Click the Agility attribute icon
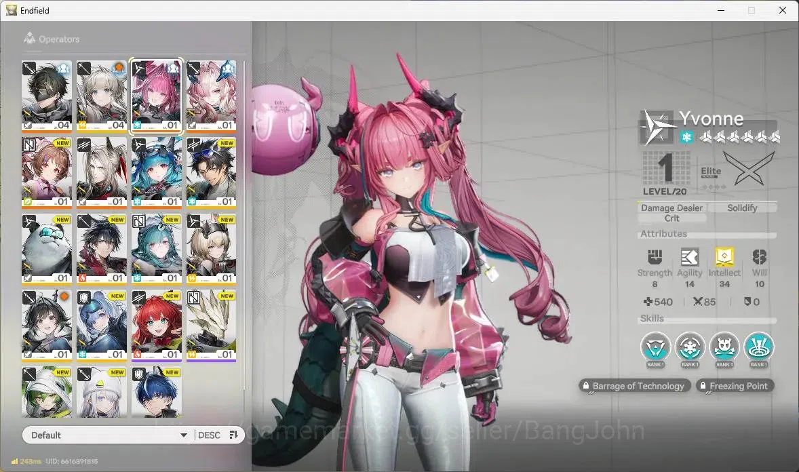Viewport: 799px width, 472px height. point(689,257)
